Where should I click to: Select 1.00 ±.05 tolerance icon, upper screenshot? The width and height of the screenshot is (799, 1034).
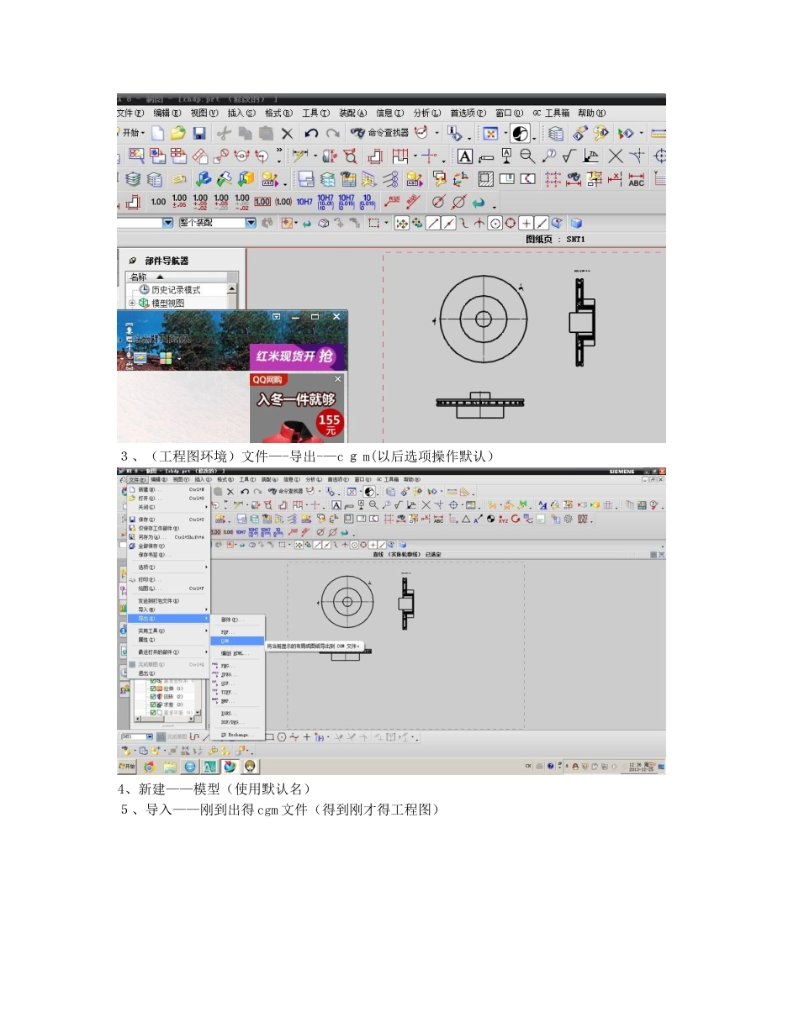(179, 202)
